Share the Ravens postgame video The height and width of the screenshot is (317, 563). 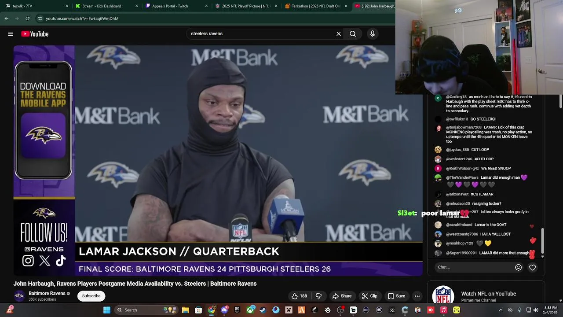tap(342, 296)
